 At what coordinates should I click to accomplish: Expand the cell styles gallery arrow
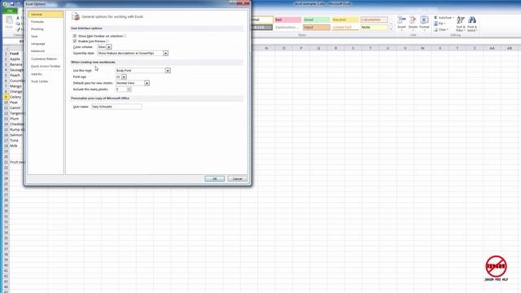(x=391, y=29)
